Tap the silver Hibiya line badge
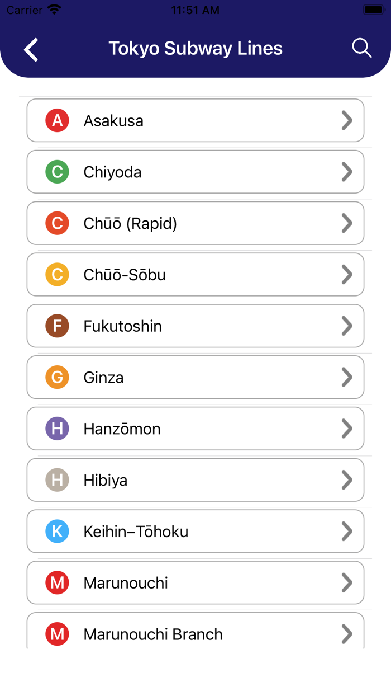Image resolution: width=391 pixels, height=696 pixels. tap(57, 480)
